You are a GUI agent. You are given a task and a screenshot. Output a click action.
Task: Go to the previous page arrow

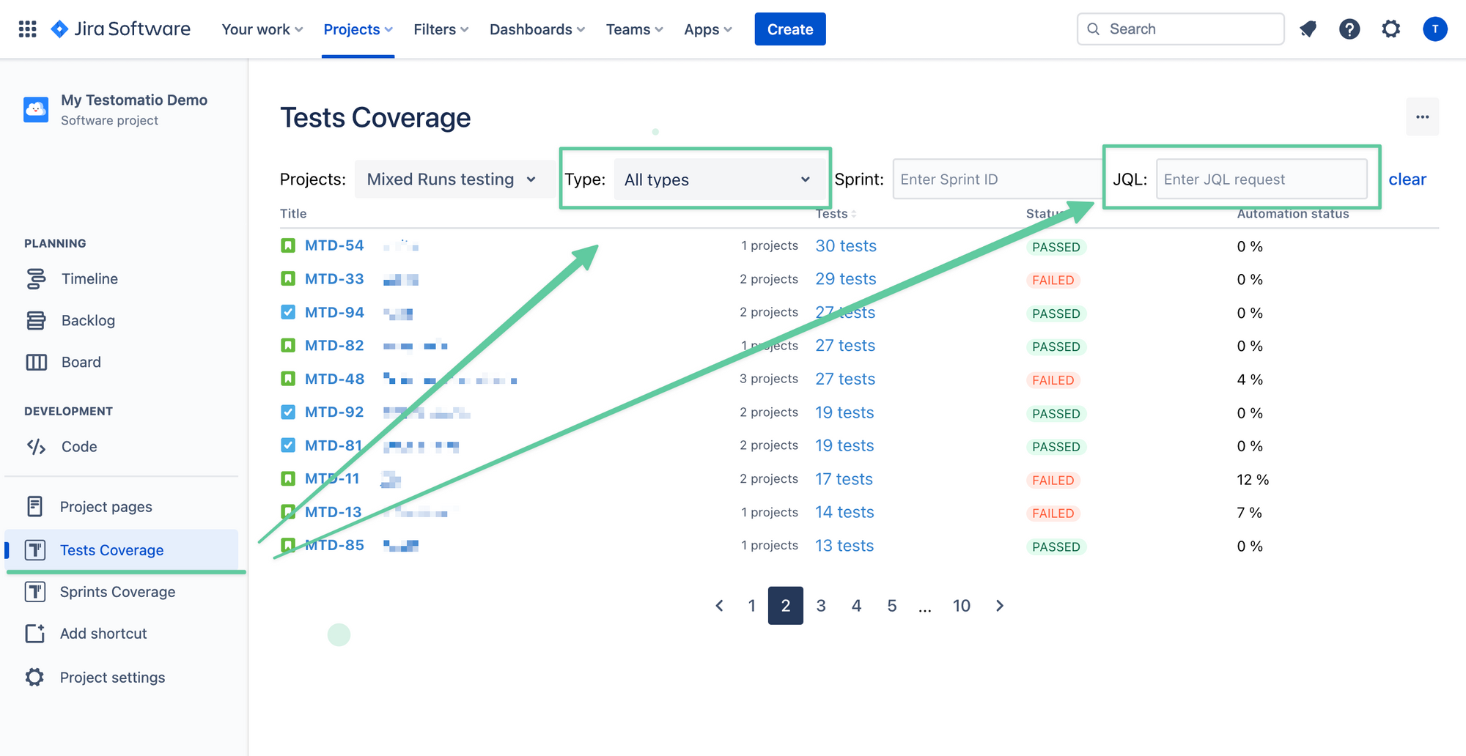coord(720,606)
